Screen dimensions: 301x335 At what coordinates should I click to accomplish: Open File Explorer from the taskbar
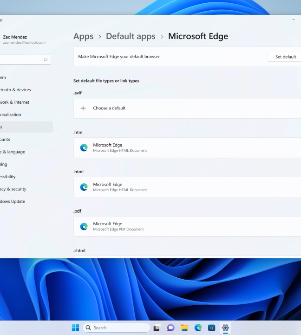[x=184, y=328]
